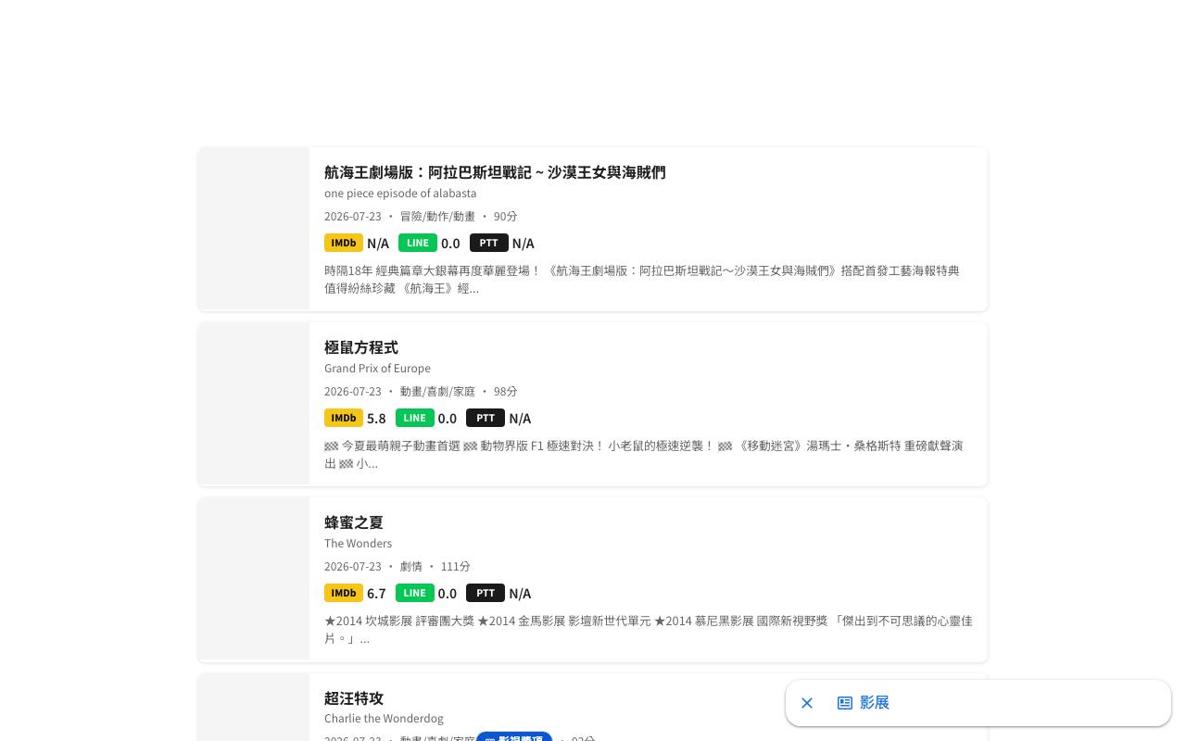Click PTT badge for 航海王劇場版

pyautogui.click(x=489, y=243)
